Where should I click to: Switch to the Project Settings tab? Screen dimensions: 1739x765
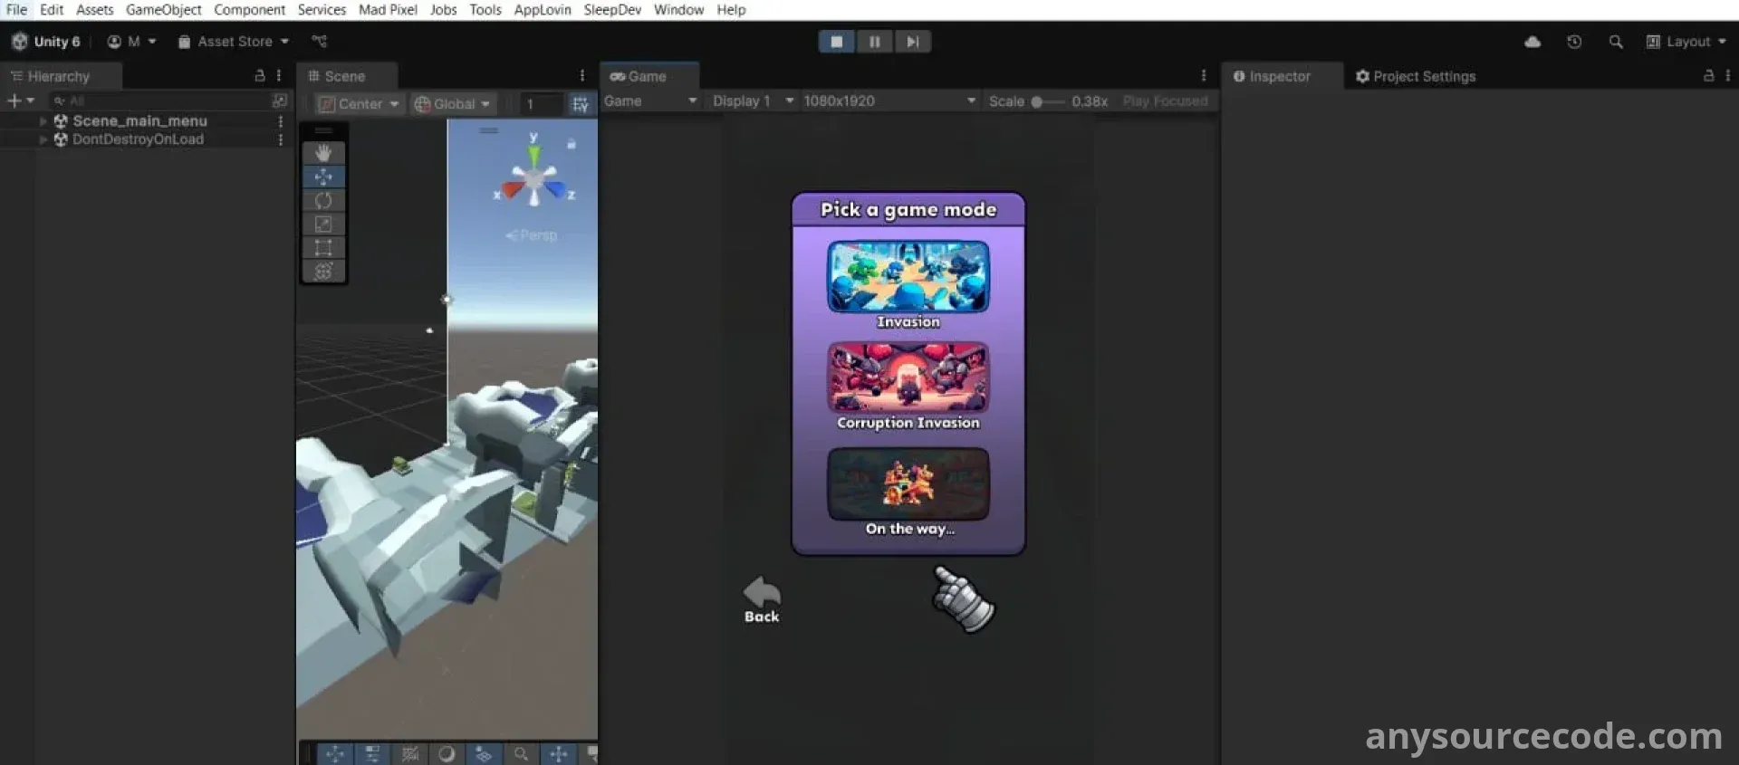click(x=1415, y=76)
